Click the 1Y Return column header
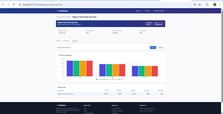The image size is (223, 114). 119,91
